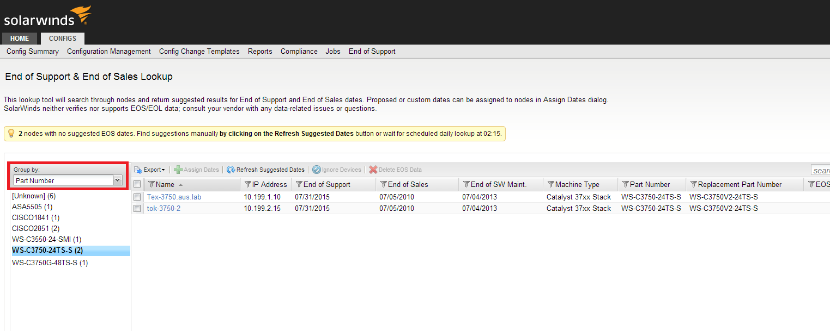
Task: Click 07/04/2013 in Tex-3750.aus.lab row
Action: [x=480, y=197]
